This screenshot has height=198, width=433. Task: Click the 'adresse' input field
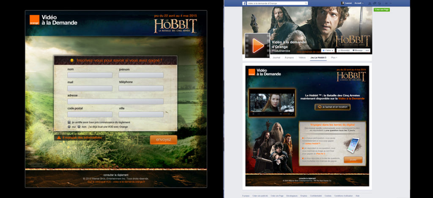coord(115,101)
